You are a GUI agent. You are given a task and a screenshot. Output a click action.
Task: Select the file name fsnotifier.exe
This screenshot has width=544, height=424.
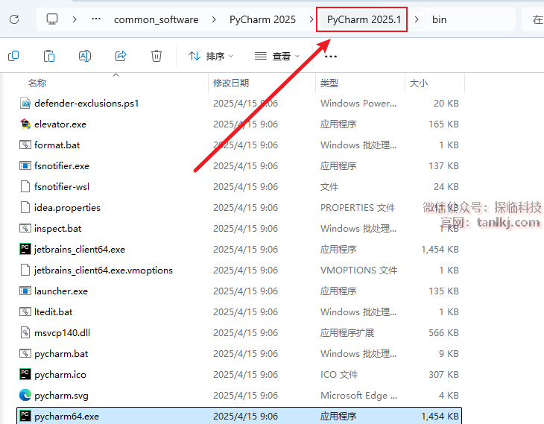point(62,166)
